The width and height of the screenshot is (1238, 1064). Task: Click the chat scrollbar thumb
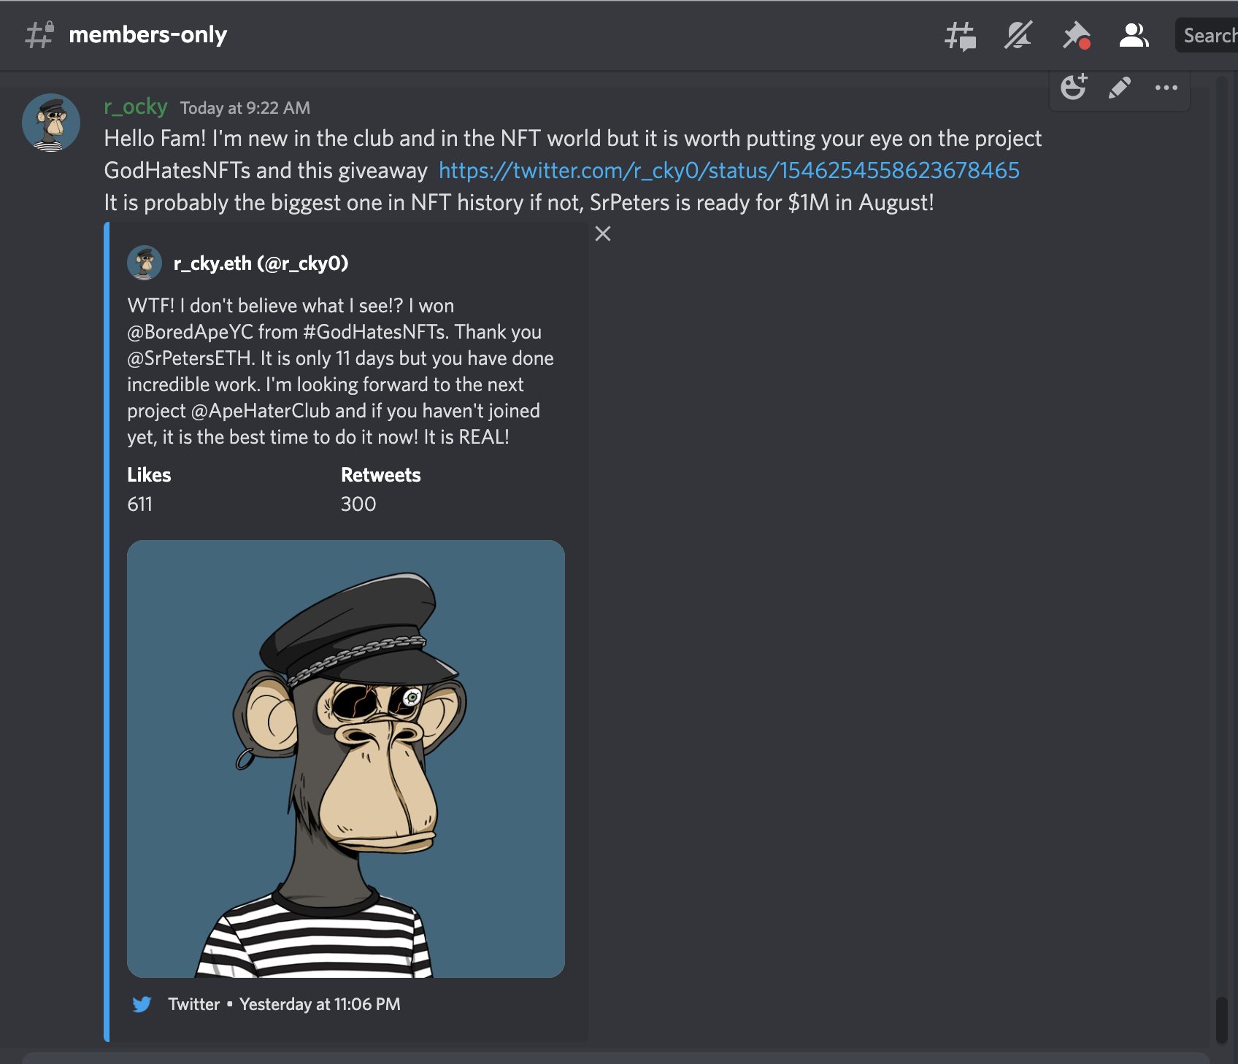1222,1020
